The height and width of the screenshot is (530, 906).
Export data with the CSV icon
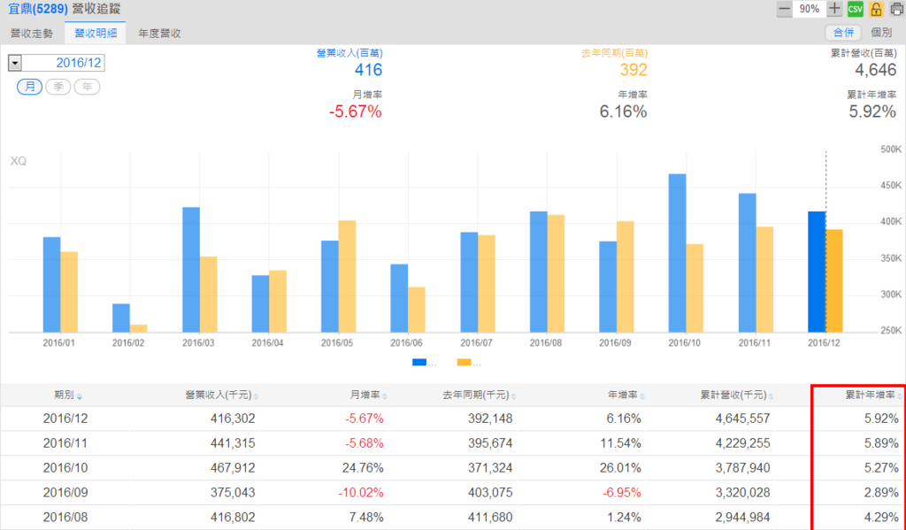pos(856,9)
